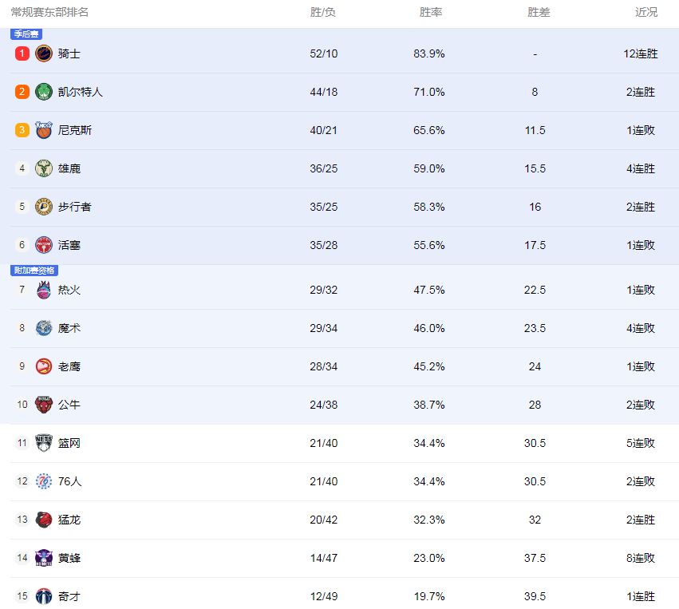Click the Pacers team logo

(44, 207)
